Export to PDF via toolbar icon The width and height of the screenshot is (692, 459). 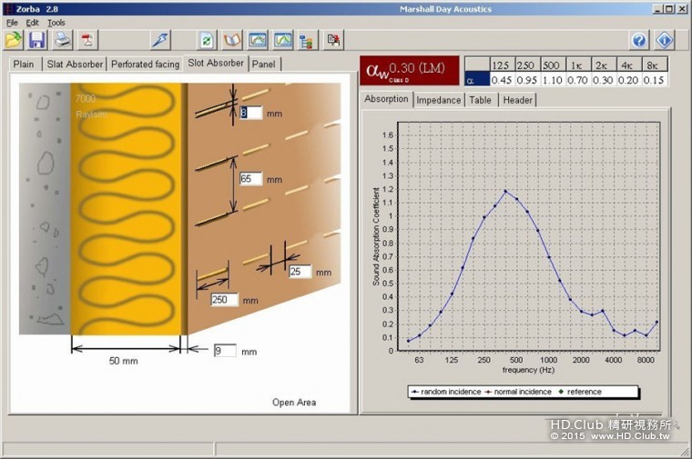87,40
